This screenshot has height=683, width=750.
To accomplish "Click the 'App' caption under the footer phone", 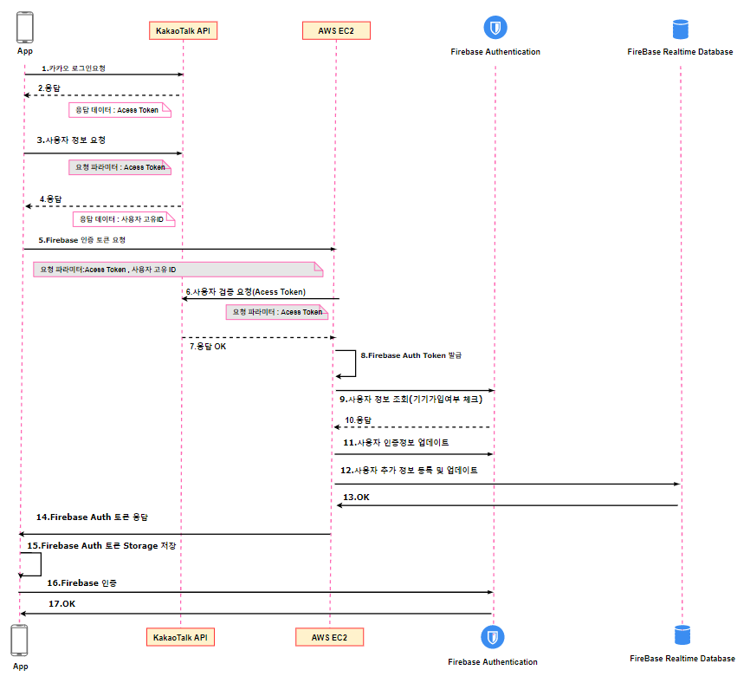I will pos(21,667).
